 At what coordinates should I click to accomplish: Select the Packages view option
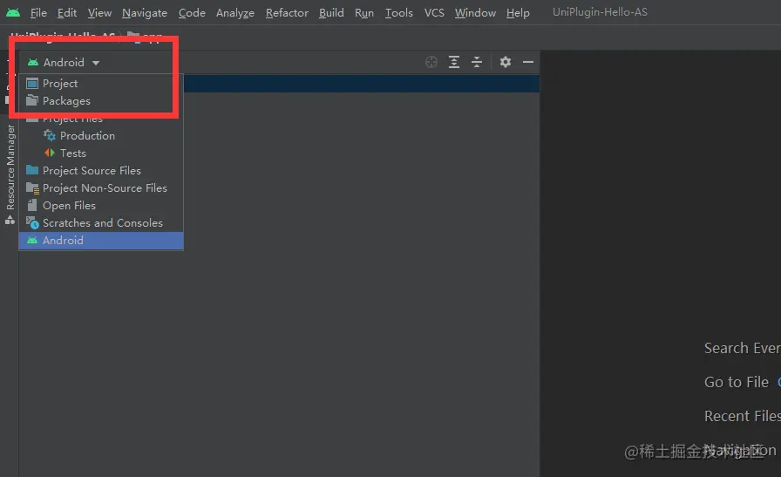tap(101, 100)
